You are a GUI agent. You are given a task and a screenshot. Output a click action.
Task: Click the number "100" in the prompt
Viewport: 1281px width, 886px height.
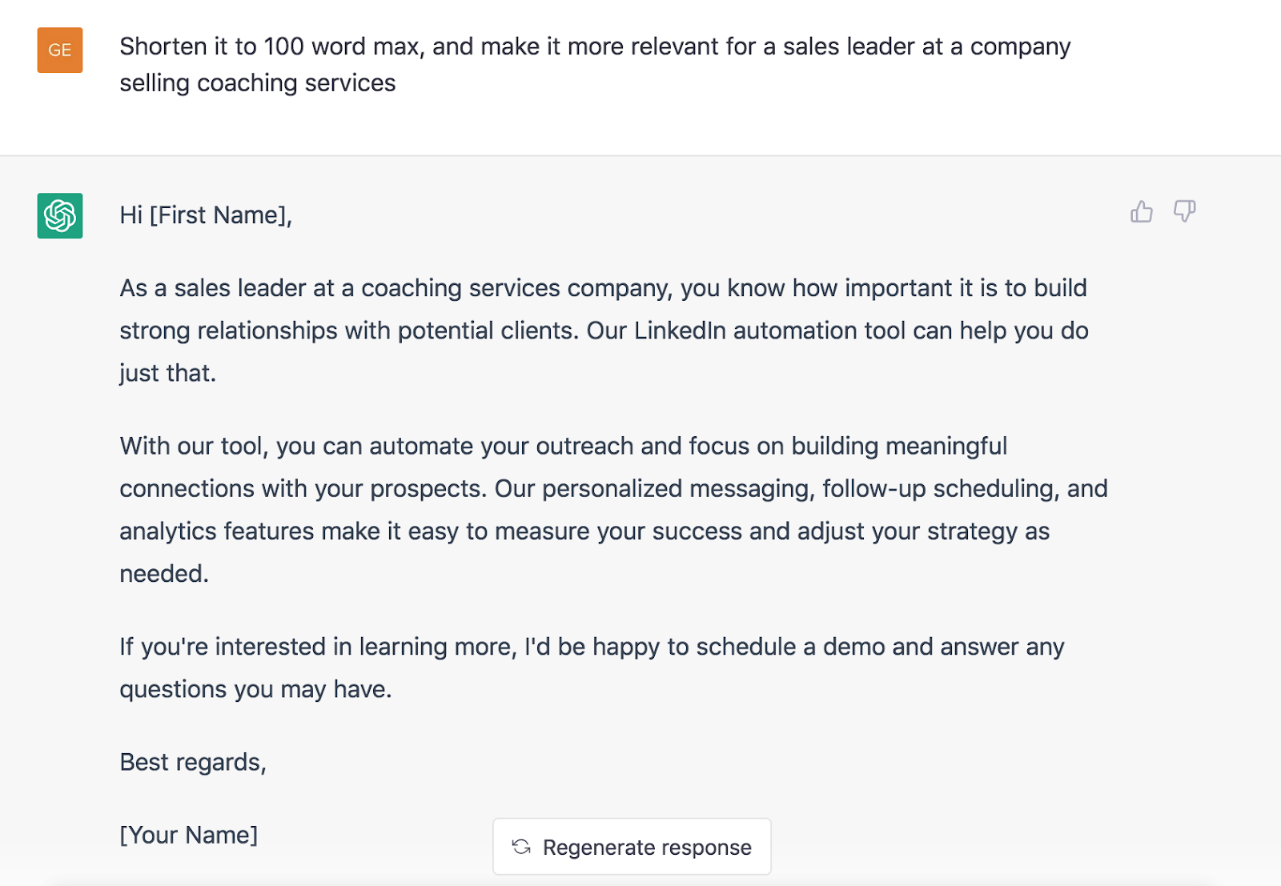(x=283, y=46)
